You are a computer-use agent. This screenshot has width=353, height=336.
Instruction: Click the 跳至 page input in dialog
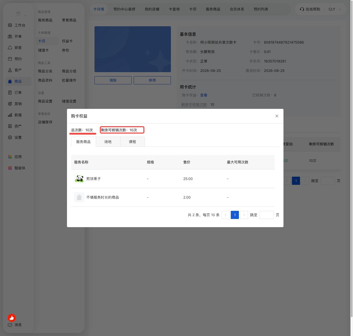coord(267,215)
